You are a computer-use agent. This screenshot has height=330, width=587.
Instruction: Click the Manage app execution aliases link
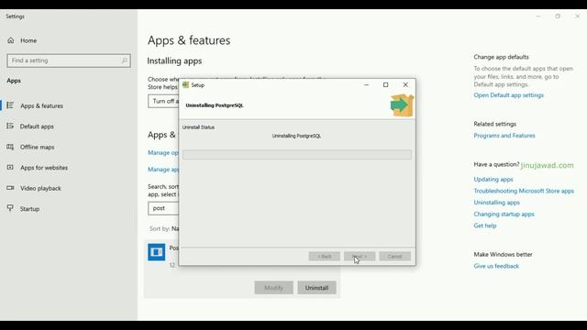[x=163, y=170]
